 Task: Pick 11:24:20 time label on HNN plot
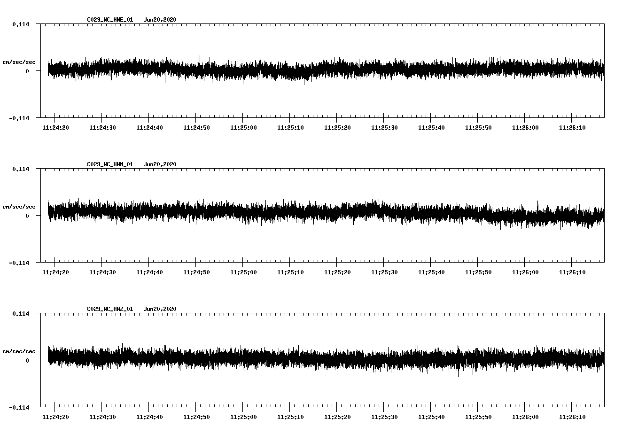[x=55, y=272]
